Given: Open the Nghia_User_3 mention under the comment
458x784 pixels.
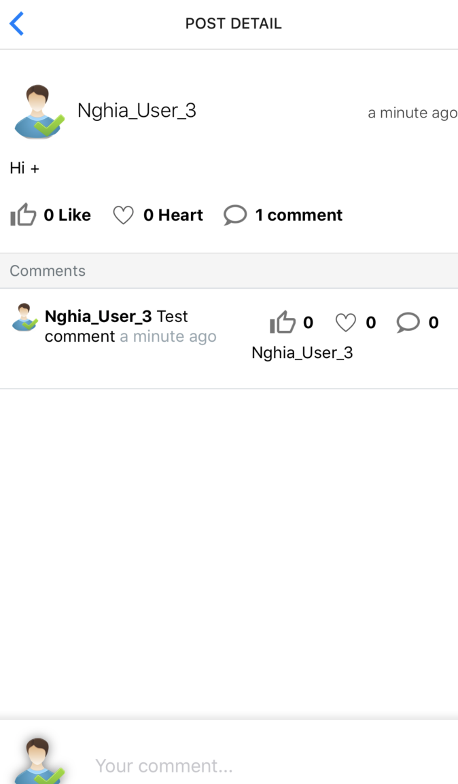Looking at the screenshot, I should 302,353.
